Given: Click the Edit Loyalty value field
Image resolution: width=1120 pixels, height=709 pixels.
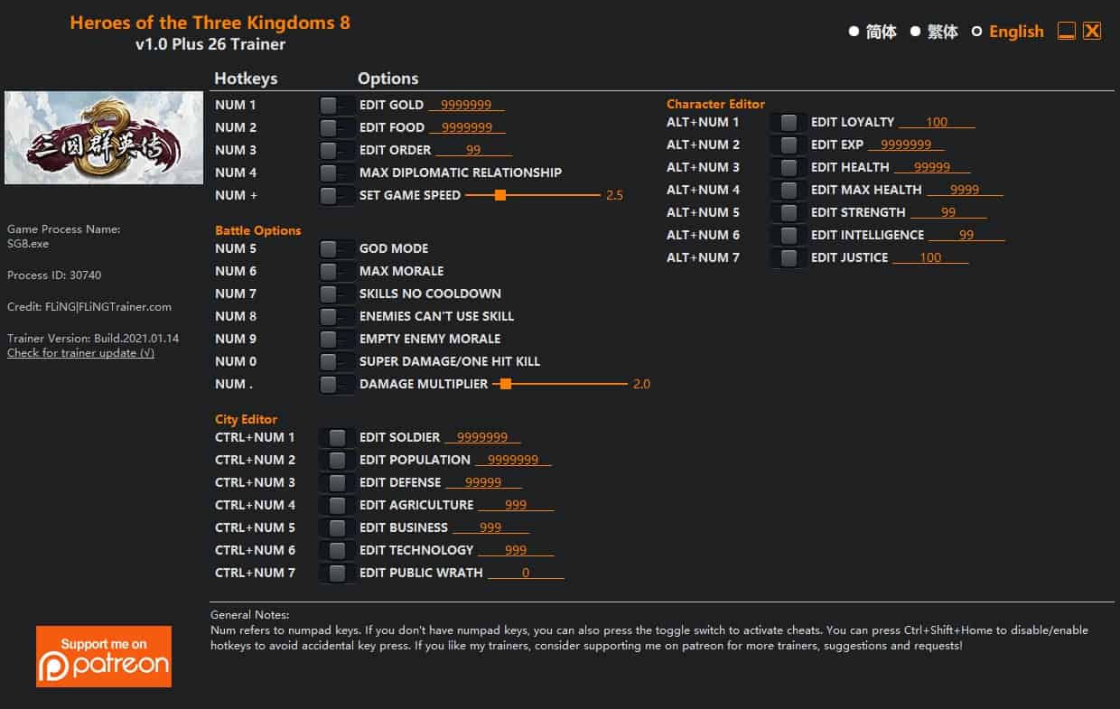Looking at the screenshot, I should [937, 122].
